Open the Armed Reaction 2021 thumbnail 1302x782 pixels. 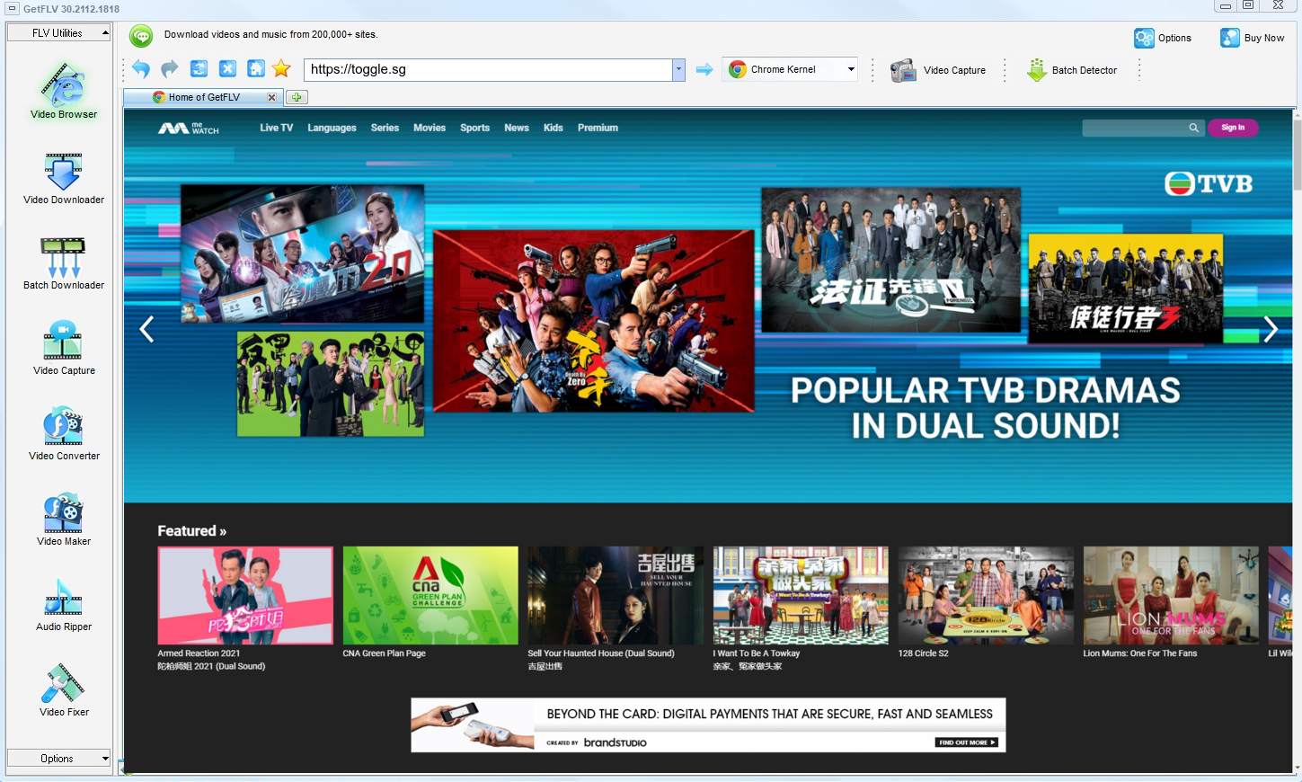pyautogui.click(x=245, y=595)
